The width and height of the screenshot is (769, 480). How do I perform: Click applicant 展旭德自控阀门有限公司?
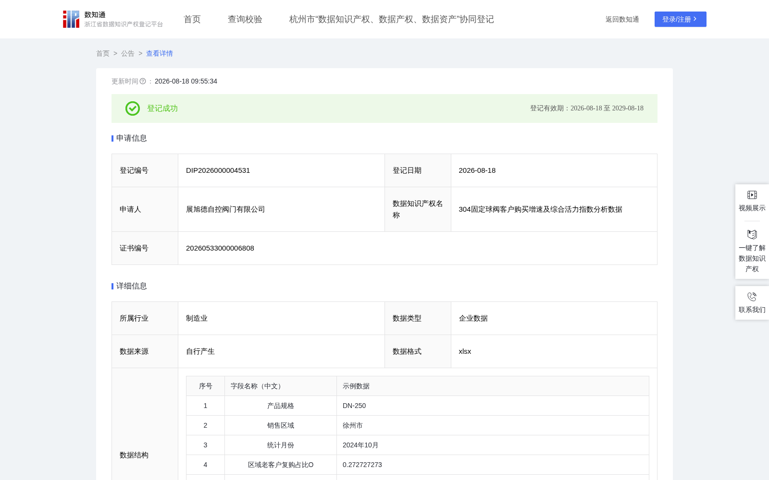[225, 209]
